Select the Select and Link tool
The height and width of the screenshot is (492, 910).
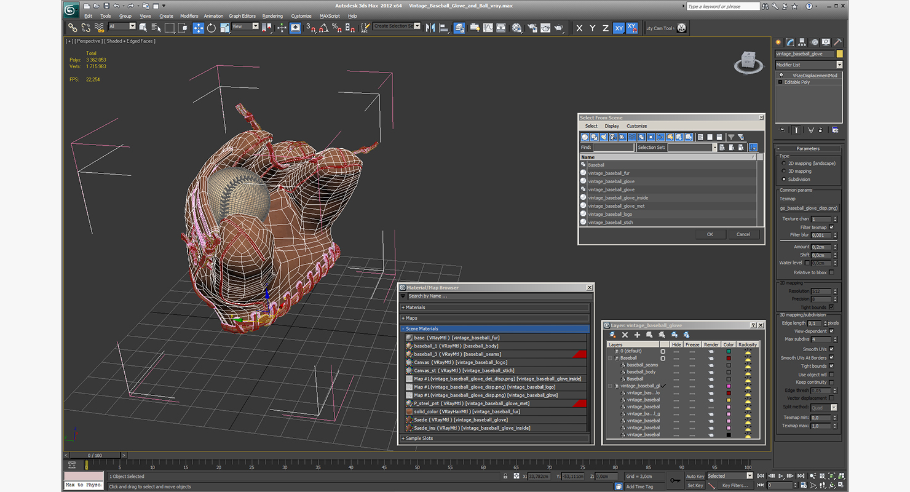(73, 28)
